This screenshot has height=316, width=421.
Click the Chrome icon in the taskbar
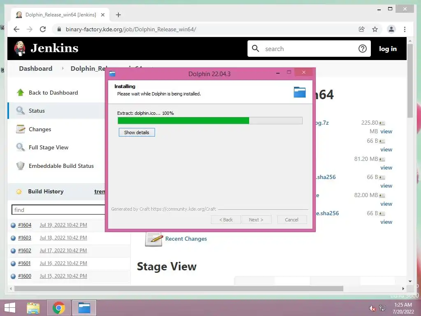coord(59,308)
